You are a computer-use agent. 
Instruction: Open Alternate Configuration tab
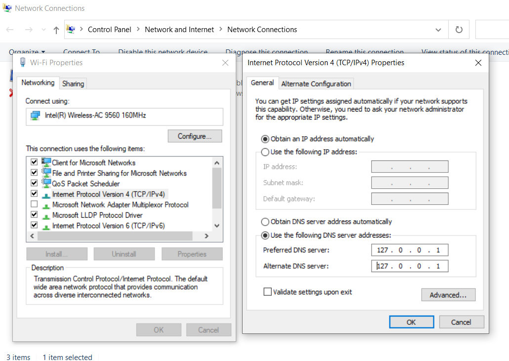(x=316, y=83)
